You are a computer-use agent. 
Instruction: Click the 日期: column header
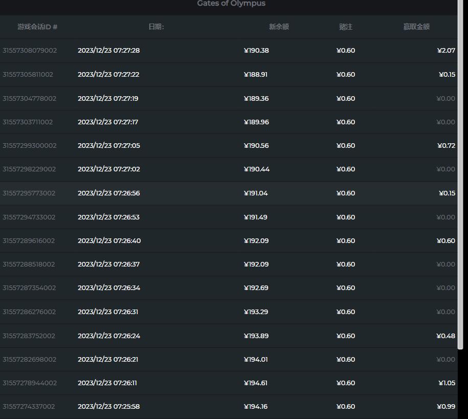tap(156, 27)
